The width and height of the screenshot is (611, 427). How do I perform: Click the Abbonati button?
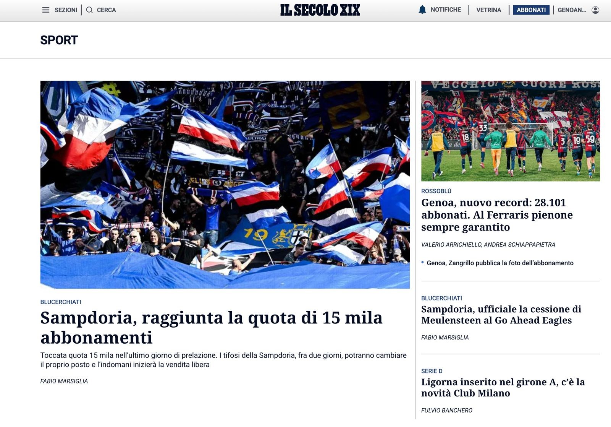pyautogui.click(x=531, y=10)
